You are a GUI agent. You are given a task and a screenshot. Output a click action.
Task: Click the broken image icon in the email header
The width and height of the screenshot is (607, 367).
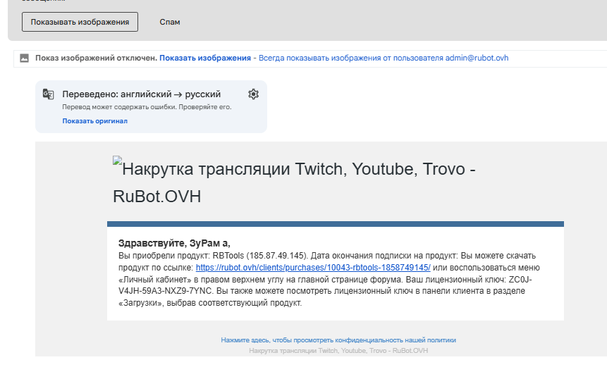(118, 162)
